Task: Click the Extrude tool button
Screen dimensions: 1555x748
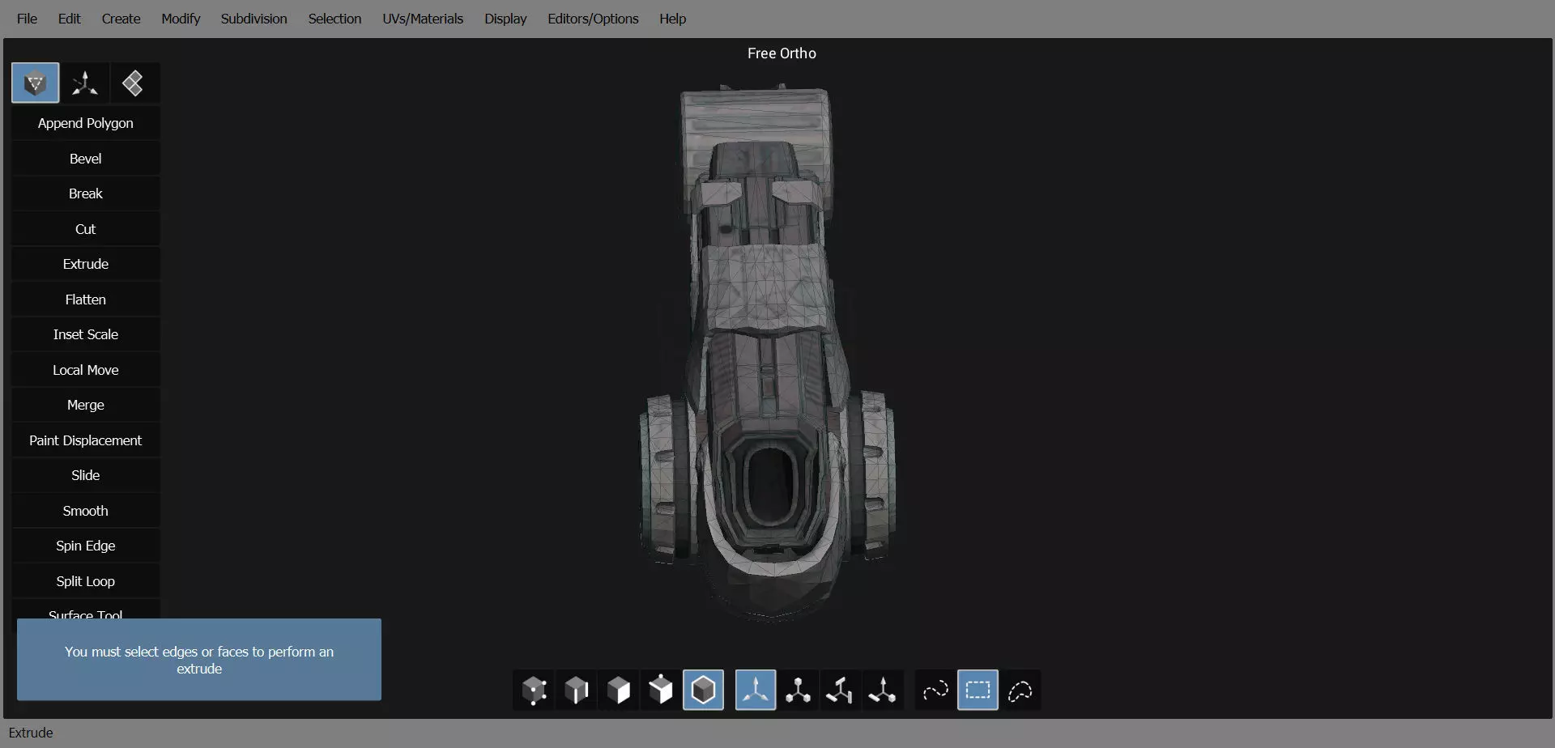Action: pyautogui.click(x=86, y=264)
